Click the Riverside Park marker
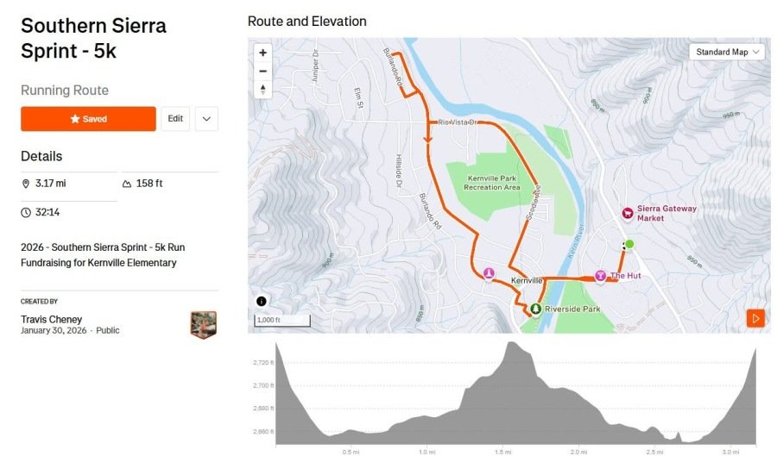 (x=535, y=308)
